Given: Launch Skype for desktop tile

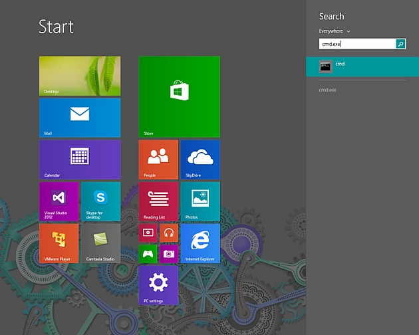Looking at the screenshot, I should coord(100,201).
